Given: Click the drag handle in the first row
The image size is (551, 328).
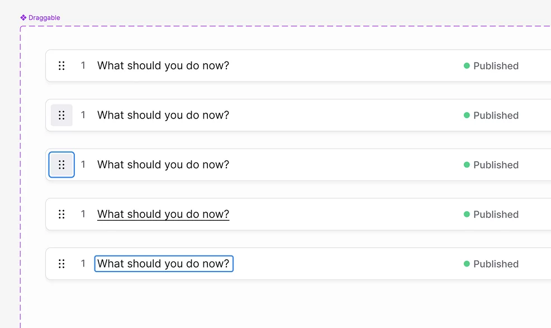Looking at the screenshot, I should click(x=61, y=66).
